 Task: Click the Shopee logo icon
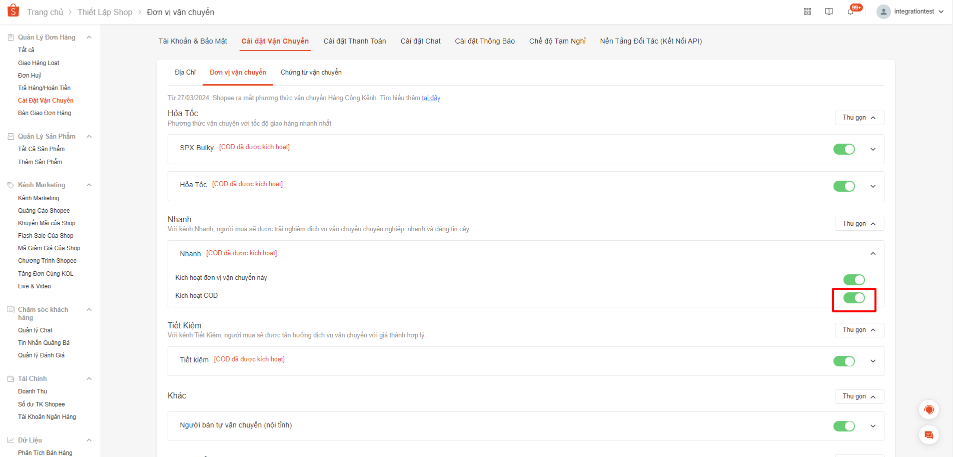(13, 11)
